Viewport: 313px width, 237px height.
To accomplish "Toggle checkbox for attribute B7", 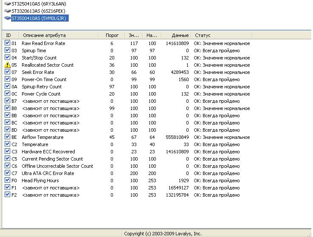I will 7,101.
